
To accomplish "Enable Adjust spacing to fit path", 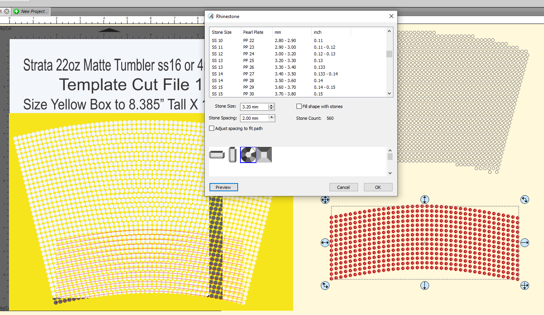I will click(212, 128).
